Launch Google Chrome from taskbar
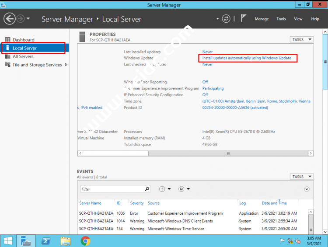328x247 pixels. click(85, 241)
